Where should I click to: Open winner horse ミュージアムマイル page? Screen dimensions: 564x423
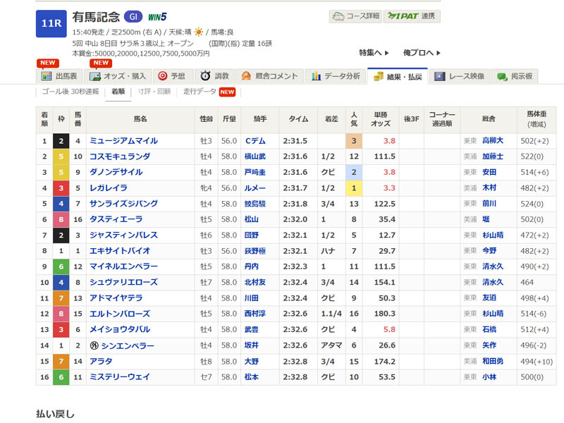click(x=123, y=141)
